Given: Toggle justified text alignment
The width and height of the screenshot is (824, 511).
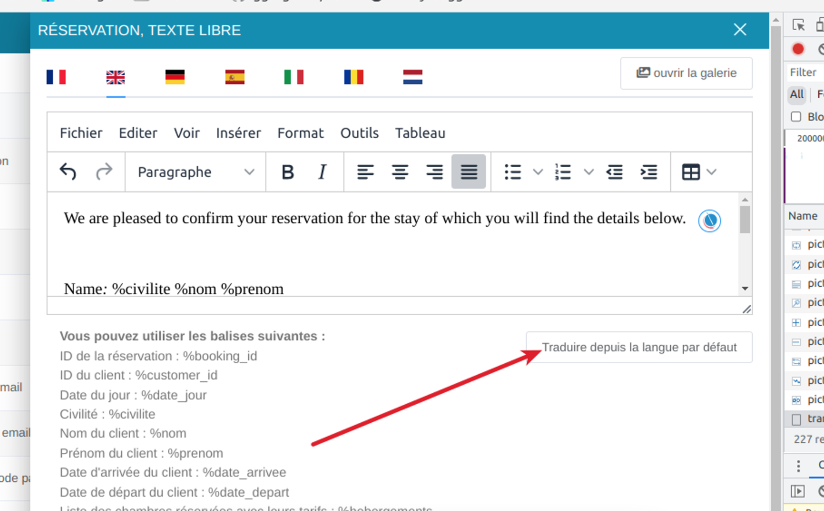Looking at the screenshot, I should 469,172.
